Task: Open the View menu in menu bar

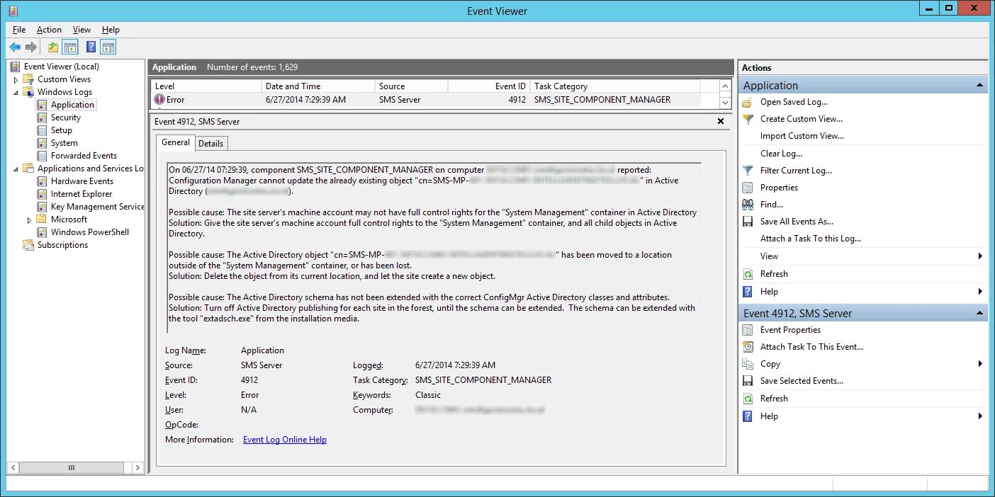Action: tap(81, 30)
